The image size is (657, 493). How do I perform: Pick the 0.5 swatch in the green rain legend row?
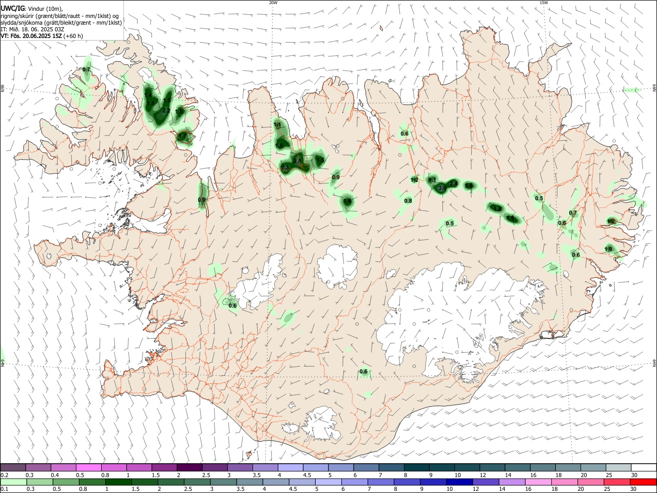point(66,482)
